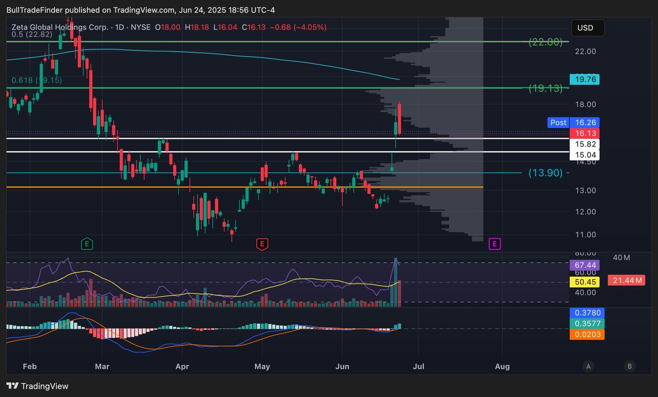Click the Aug time axis label
658x397 pixels.
[502, 366]
